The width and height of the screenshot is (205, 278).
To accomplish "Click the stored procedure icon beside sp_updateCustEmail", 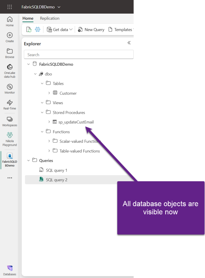I will pyautogui.click(x=55, y=122).
